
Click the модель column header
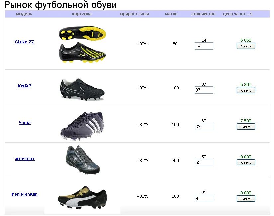(x=24, y=14)
